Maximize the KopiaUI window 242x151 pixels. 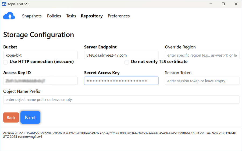pos(223,4)
